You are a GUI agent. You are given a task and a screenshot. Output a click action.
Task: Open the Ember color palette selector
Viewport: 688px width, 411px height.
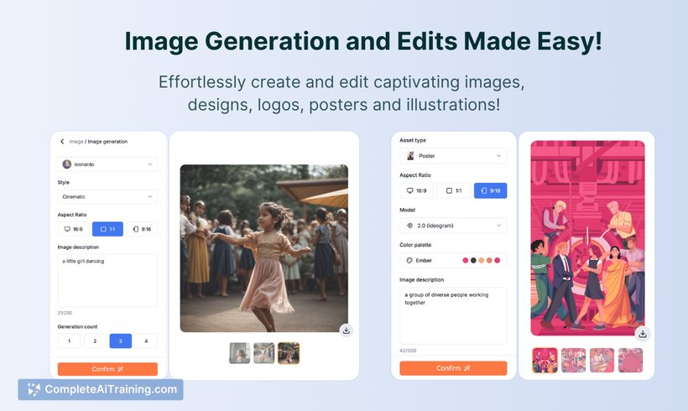click(x=453, y=260)
